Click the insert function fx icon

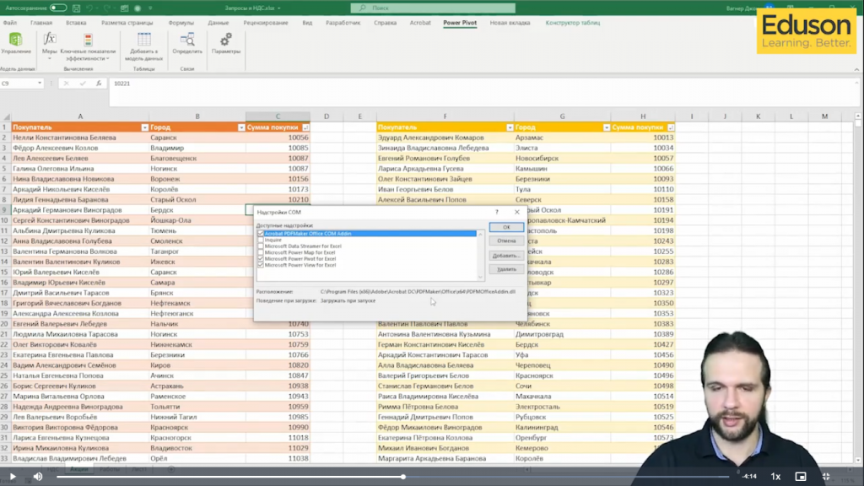coord(99,84)
